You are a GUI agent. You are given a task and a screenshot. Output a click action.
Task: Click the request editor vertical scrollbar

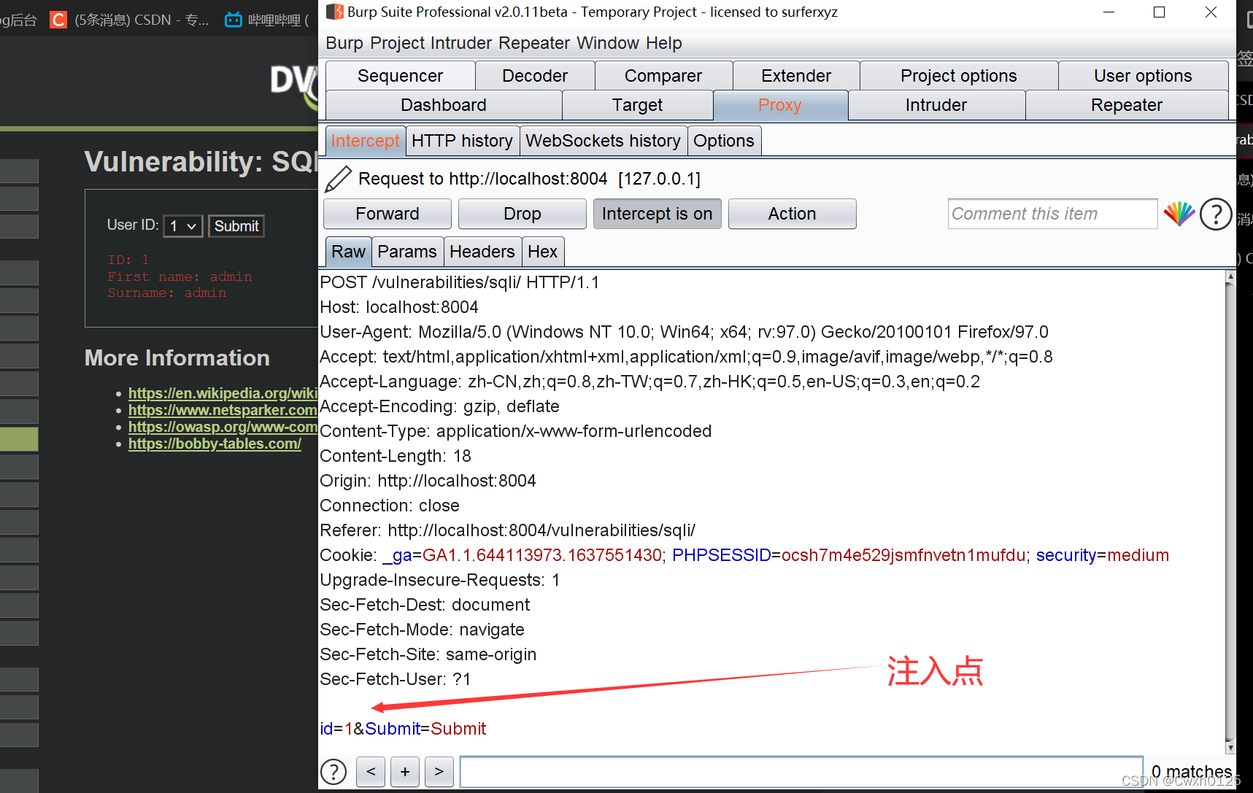click(1230, 511)
